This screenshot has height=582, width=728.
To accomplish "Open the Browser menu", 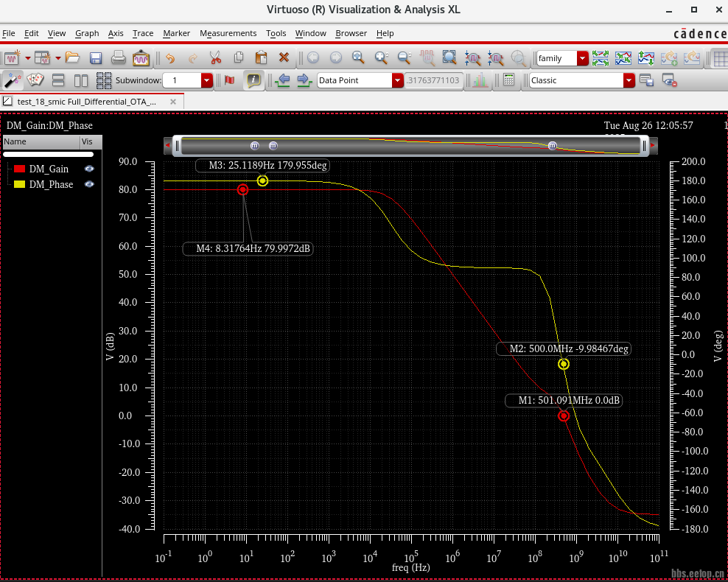I will 351,33.
